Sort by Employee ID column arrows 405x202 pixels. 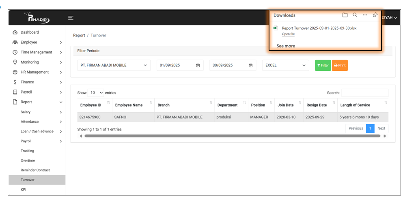[x=108, y=102]
